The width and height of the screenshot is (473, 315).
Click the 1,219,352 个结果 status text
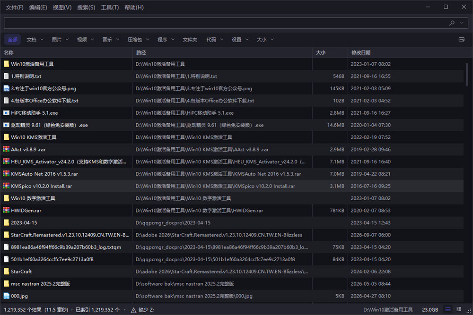pos(23,310)
